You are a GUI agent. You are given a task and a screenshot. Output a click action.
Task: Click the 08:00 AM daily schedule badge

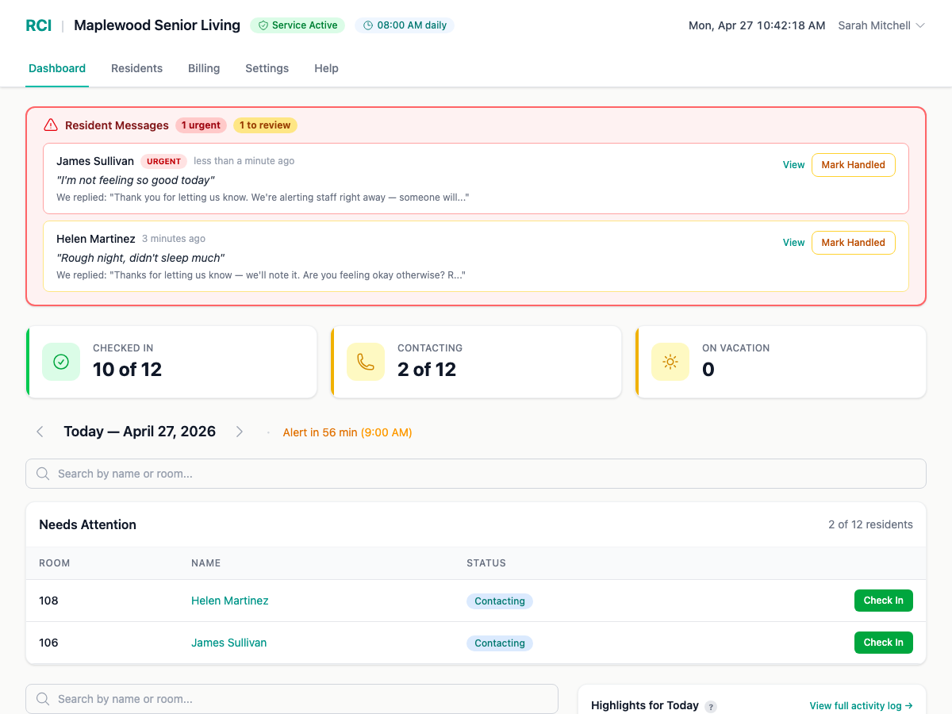tap(405, 25)
